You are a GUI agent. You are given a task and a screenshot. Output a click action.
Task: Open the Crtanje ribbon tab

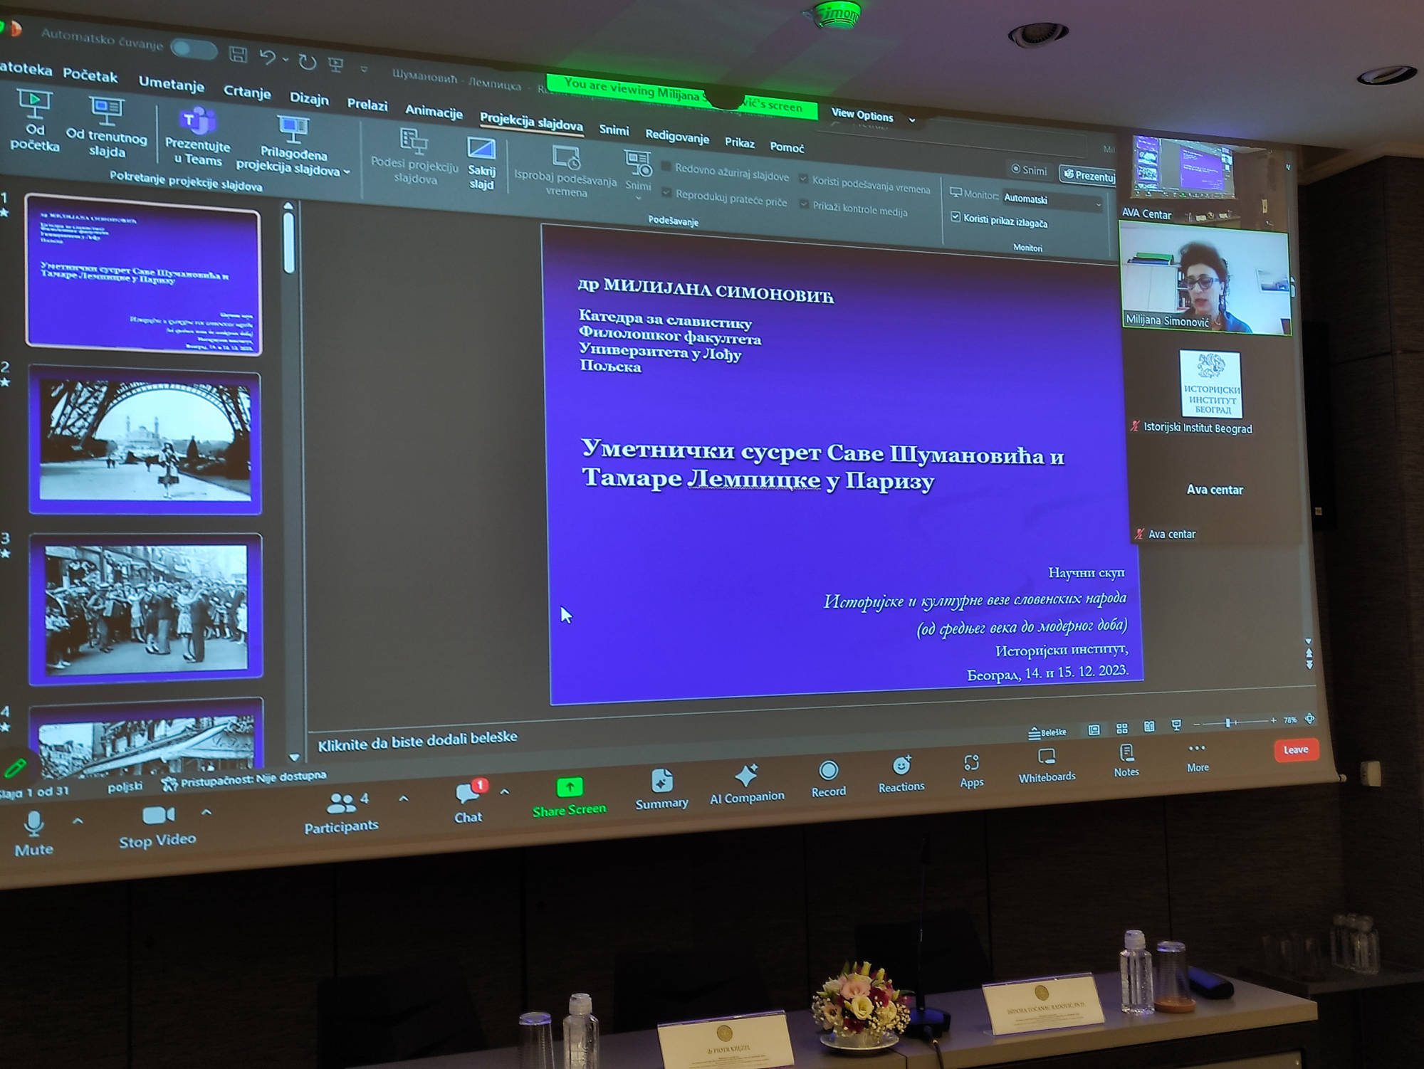(247, 92)
